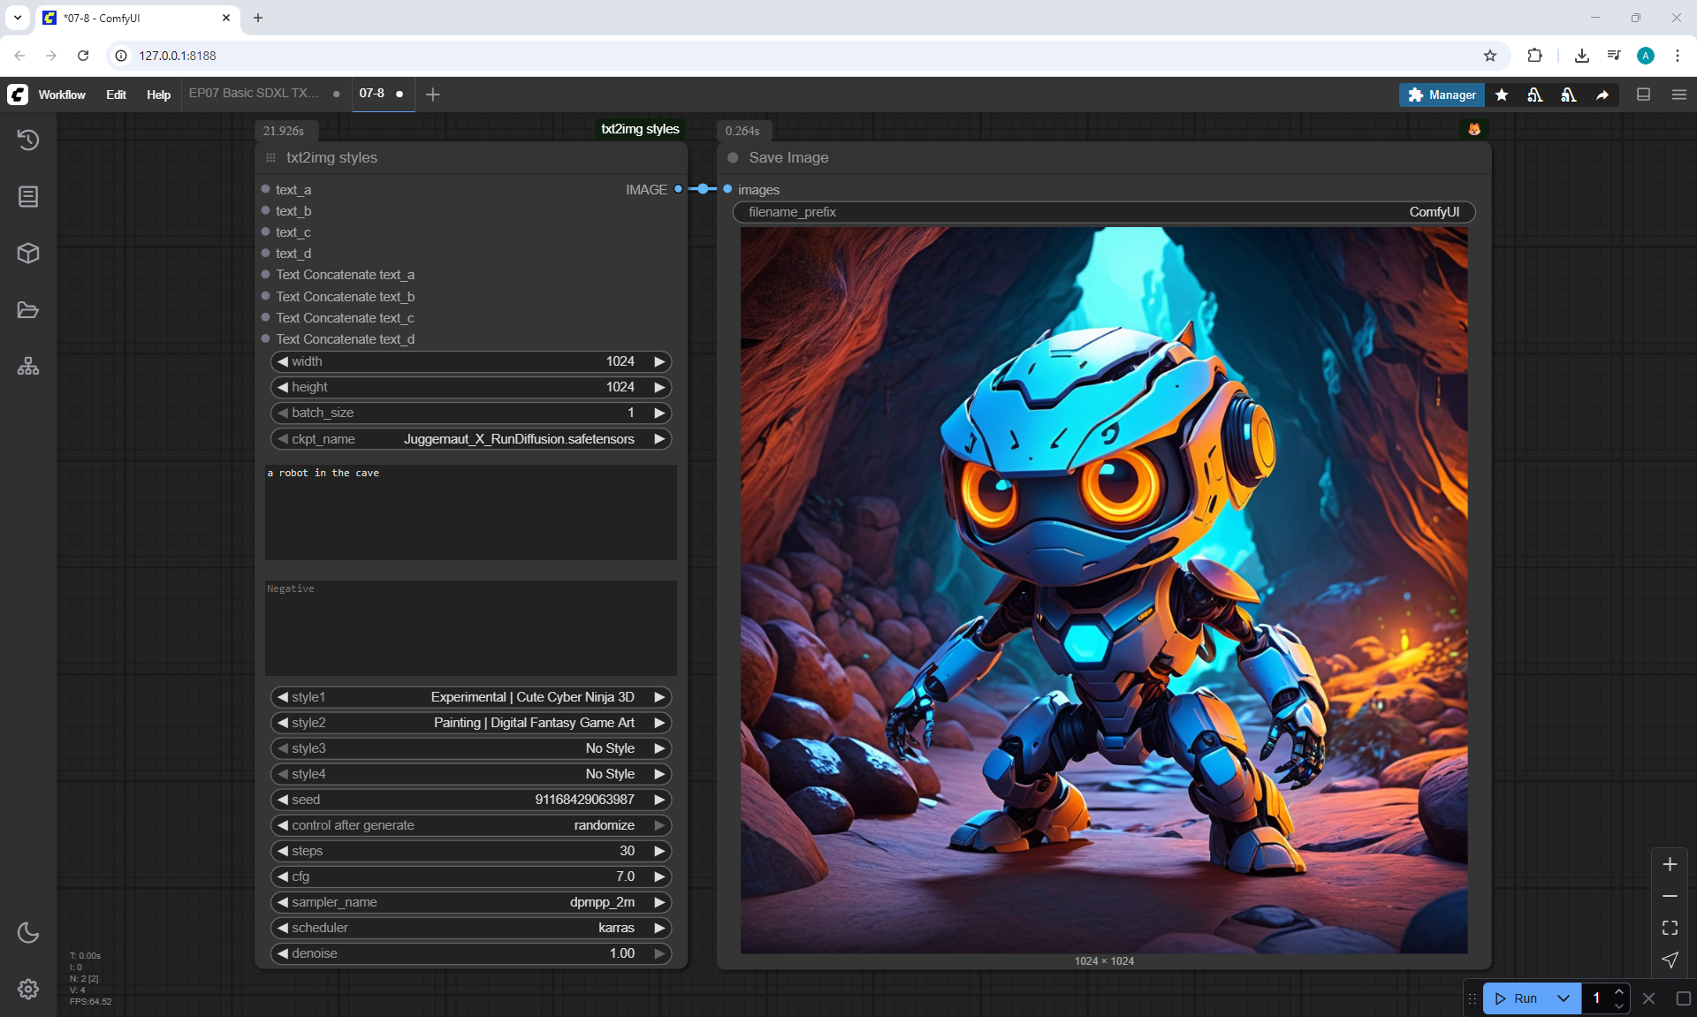Screen dimensions: 1697x1017
Task: Open the Workflow menu
Action: click(62, 95)
